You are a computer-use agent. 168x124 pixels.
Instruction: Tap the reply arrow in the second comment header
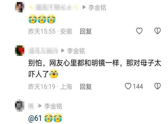(x=63, y=50)
